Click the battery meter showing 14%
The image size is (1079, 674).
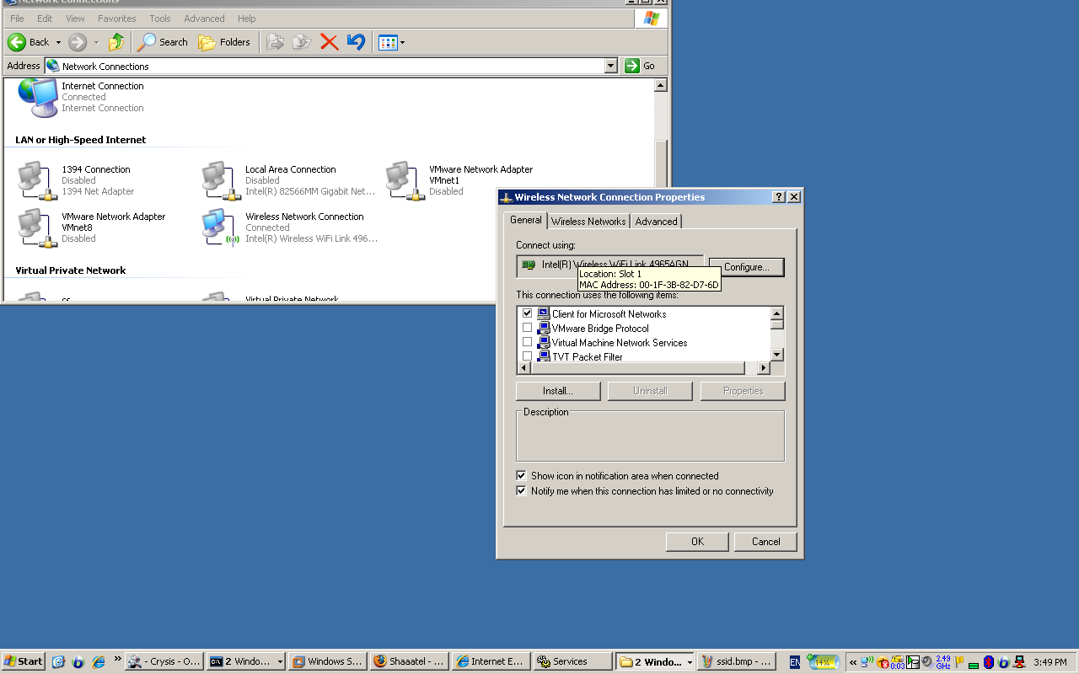click(822, 661)
